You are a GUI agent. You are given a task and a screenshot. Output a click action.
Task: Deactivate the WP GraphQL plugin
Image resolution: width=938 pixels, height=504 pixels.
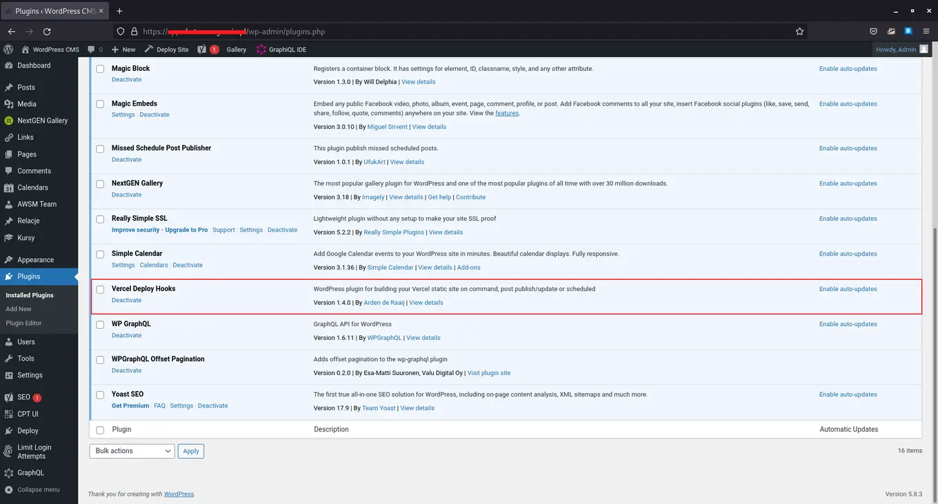(x=126, y=335)
